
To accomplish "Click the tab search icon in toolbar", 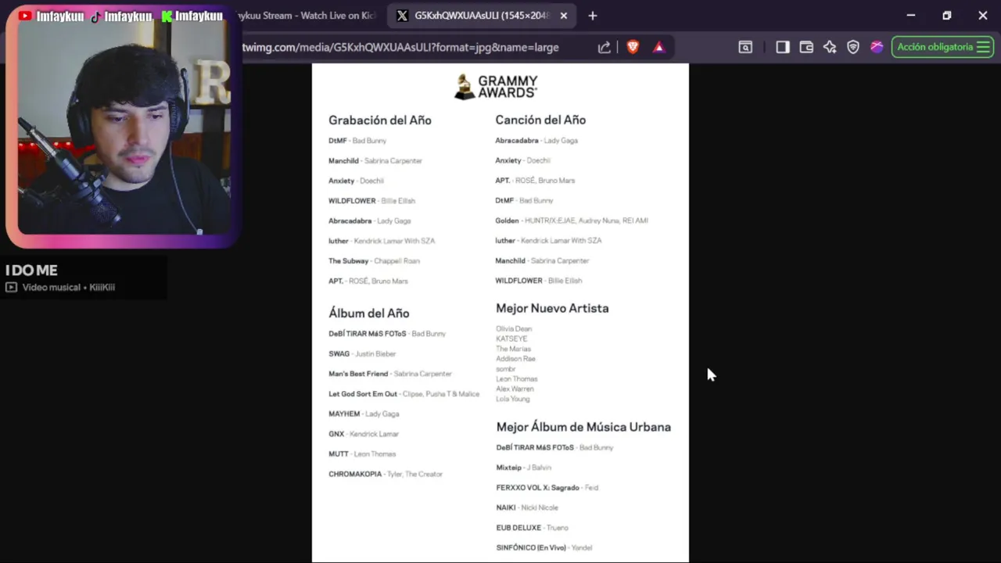I will 745,47.
